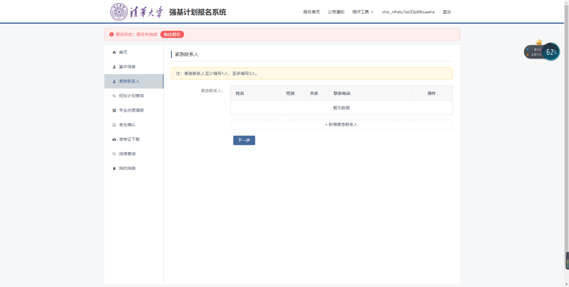Image resolution: width=569 pixels, height=287 pixels.
Task: Click the search icon beside 成绩查询
Action: [114, 154]
